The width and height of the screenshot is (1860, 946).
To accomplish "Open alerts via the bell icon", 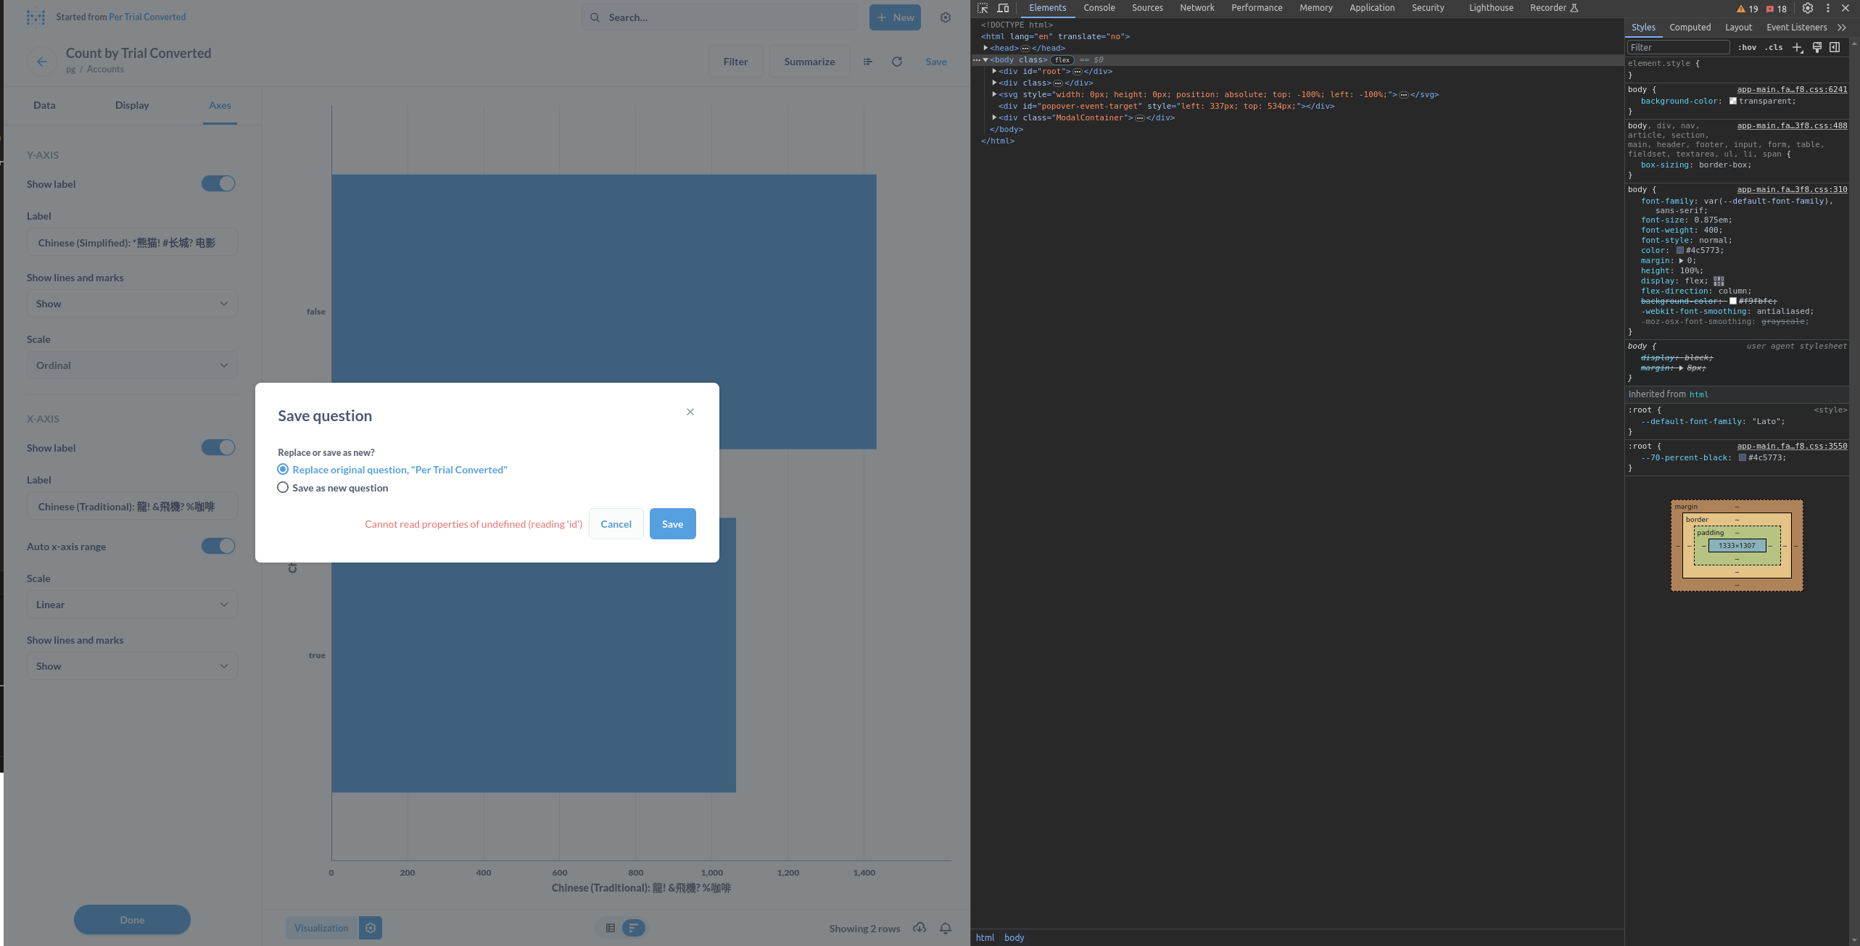I will (x=945, y=928).
